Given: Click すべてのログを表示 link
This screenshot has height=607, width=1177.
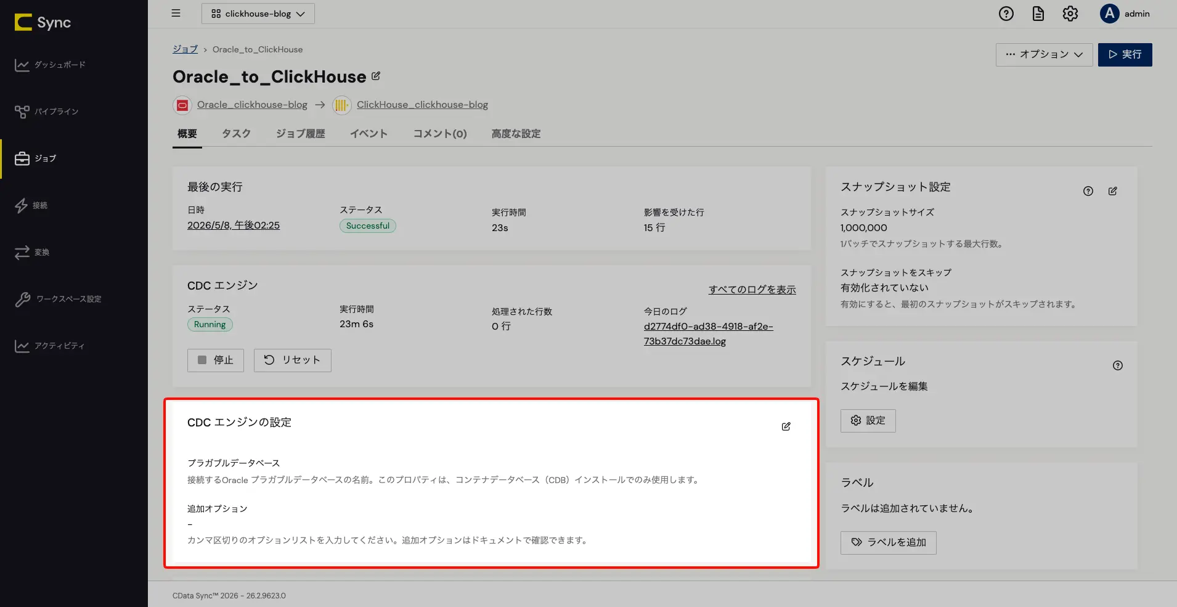Looking at the screenshot, I should [x=752, y=290].
